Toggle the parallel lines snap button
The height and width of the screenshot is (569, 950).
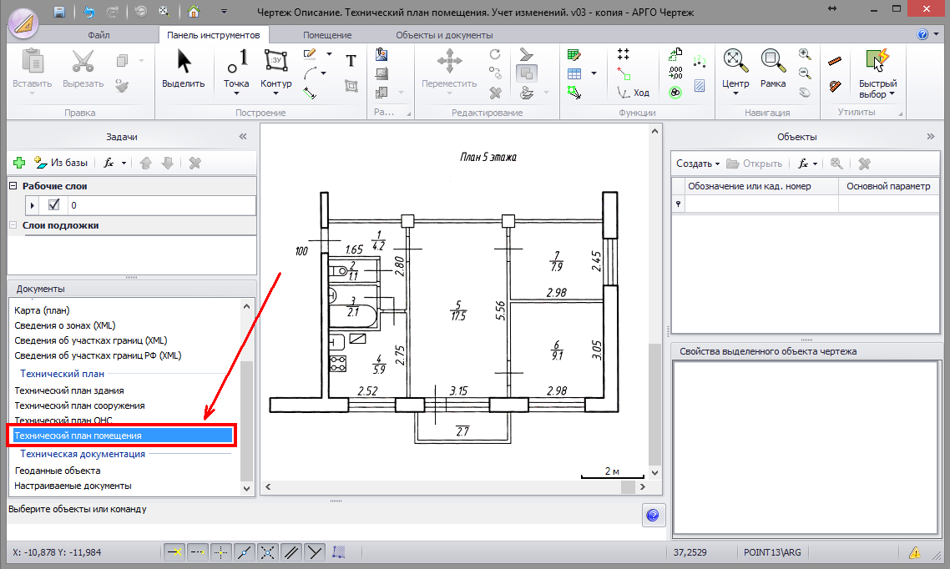point(291,552)
